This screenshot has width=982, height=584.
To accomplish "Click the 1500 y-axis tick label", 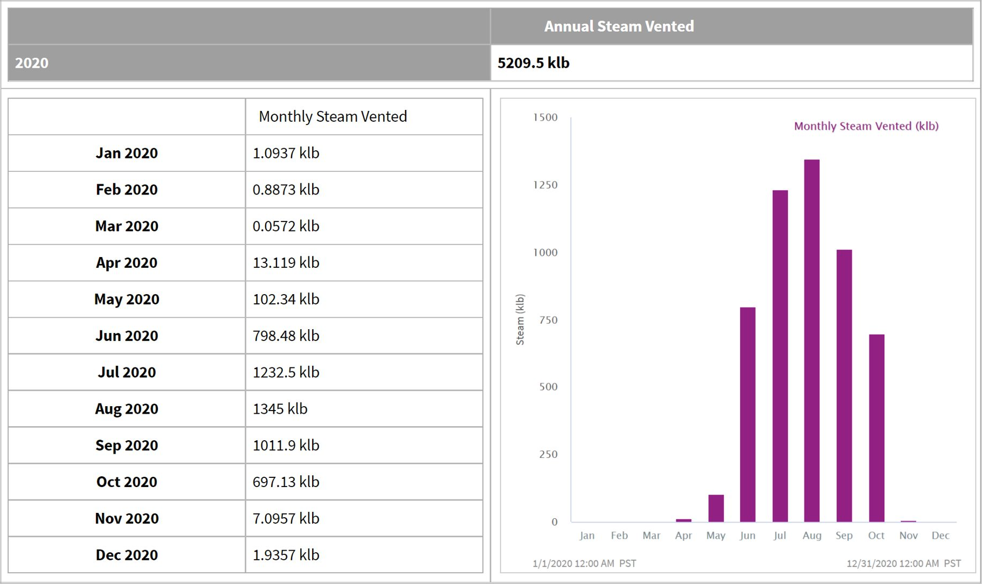I will 545,117.
